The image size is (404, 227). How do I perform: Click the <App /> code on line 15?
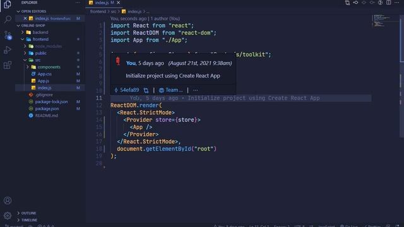click(x=141, y=127)
